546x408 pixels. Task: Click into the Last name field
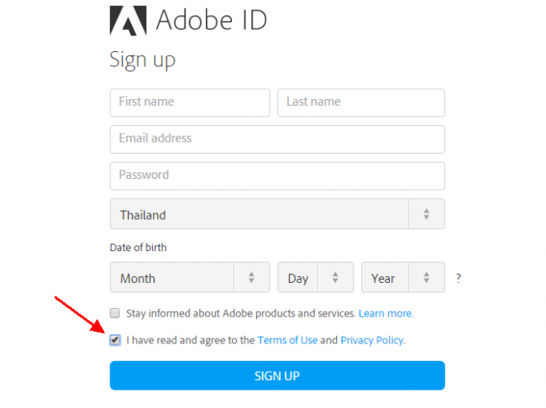click(361, 102)
